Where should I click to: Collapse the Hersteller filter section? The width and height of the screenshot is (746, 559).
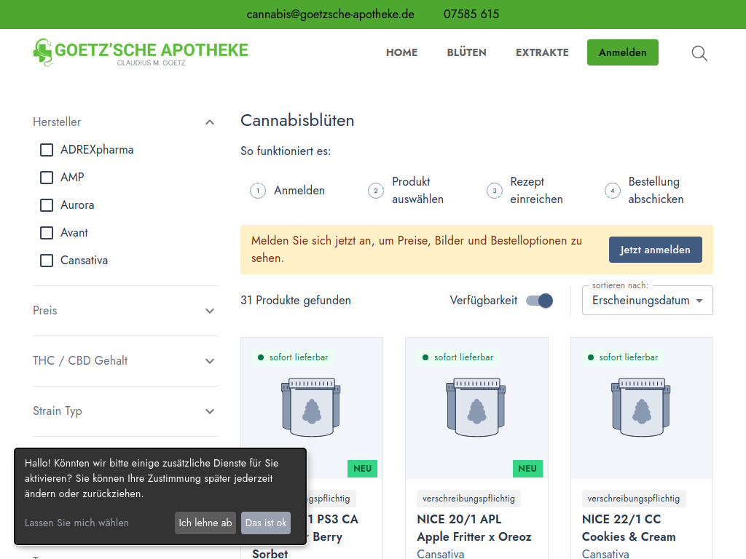[210, 122]
